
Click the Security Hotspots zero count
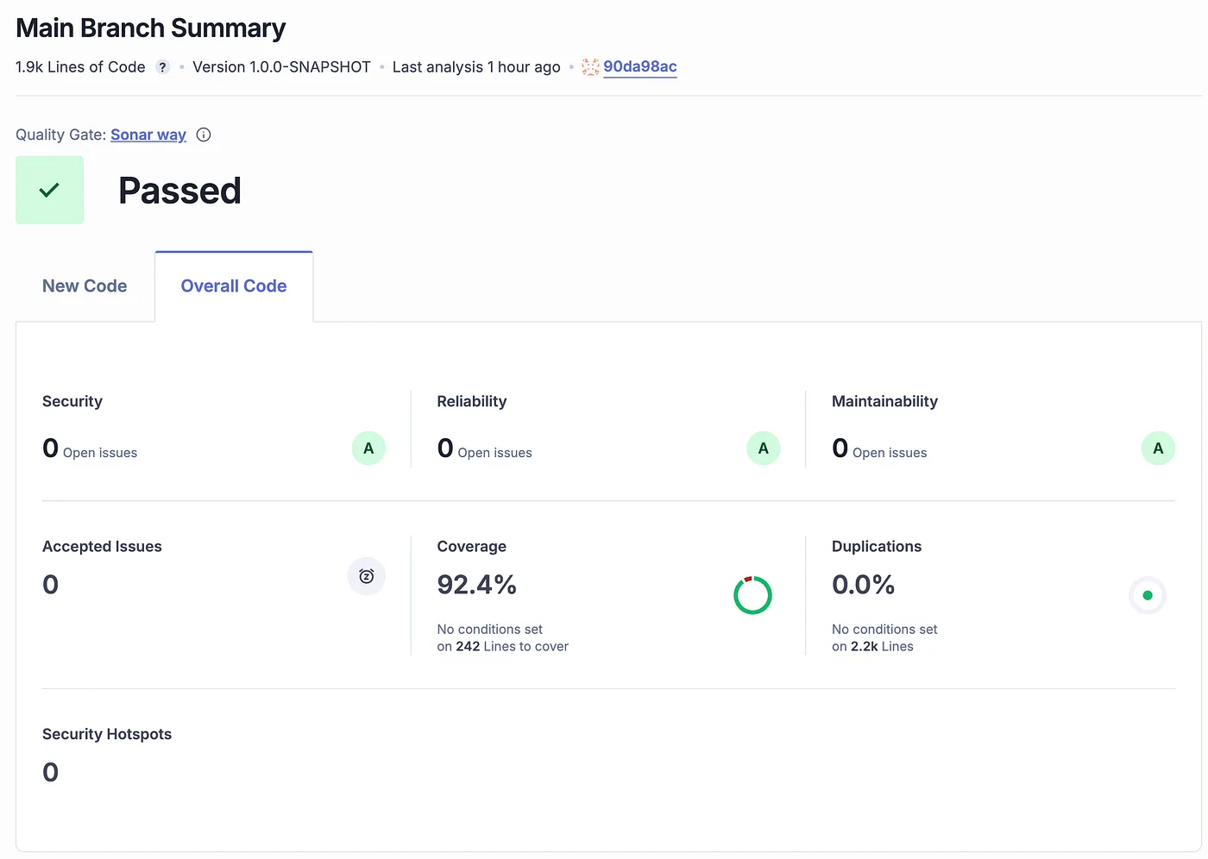49,771
